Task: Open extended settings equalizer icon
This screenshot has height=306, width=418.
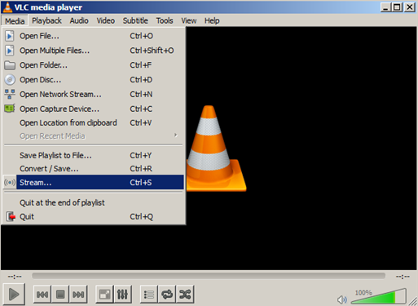Action: 122,294
